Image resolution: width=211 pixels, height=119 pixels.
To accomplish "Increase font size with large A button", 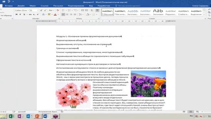I will 41,10.
